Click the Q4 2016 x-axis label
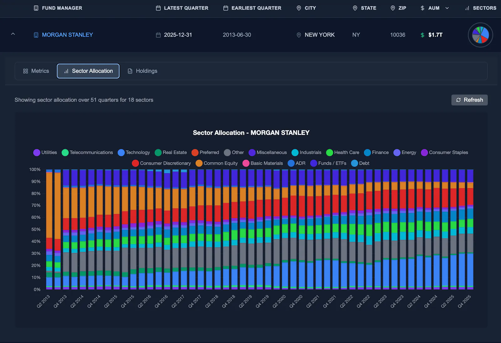This screenshot has width=501, height=343. [x=161, y=301]
